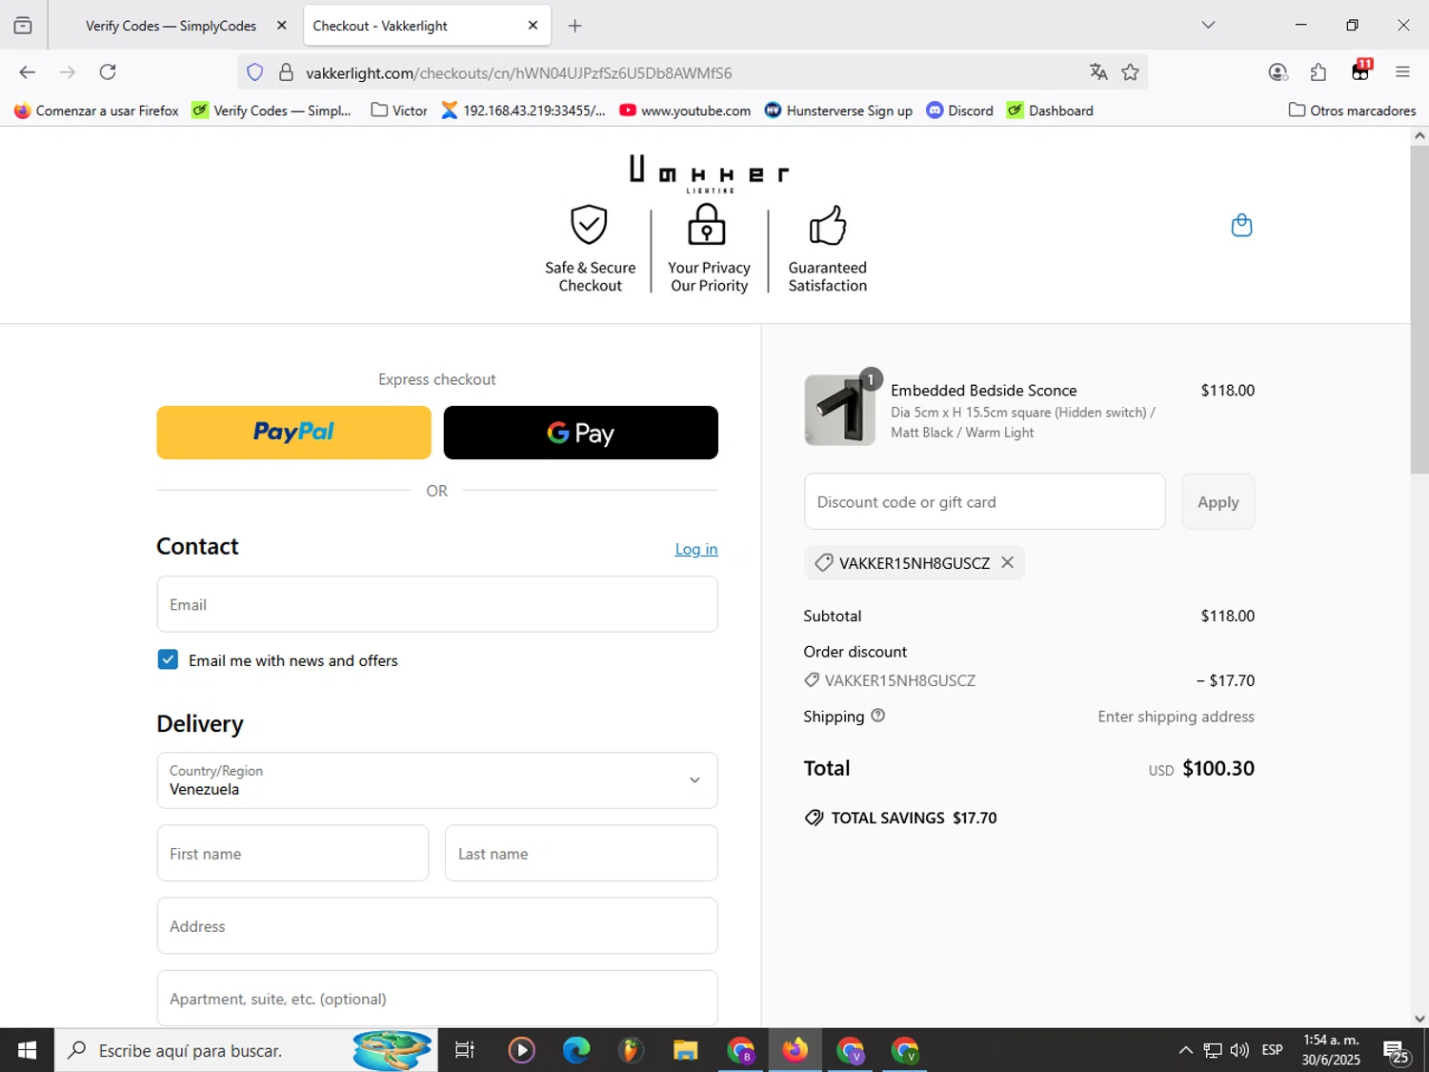Screen dimensions: 1429x1072
Task: Click the page vertical scrollbar thumb
Action: click(1419, 310)
